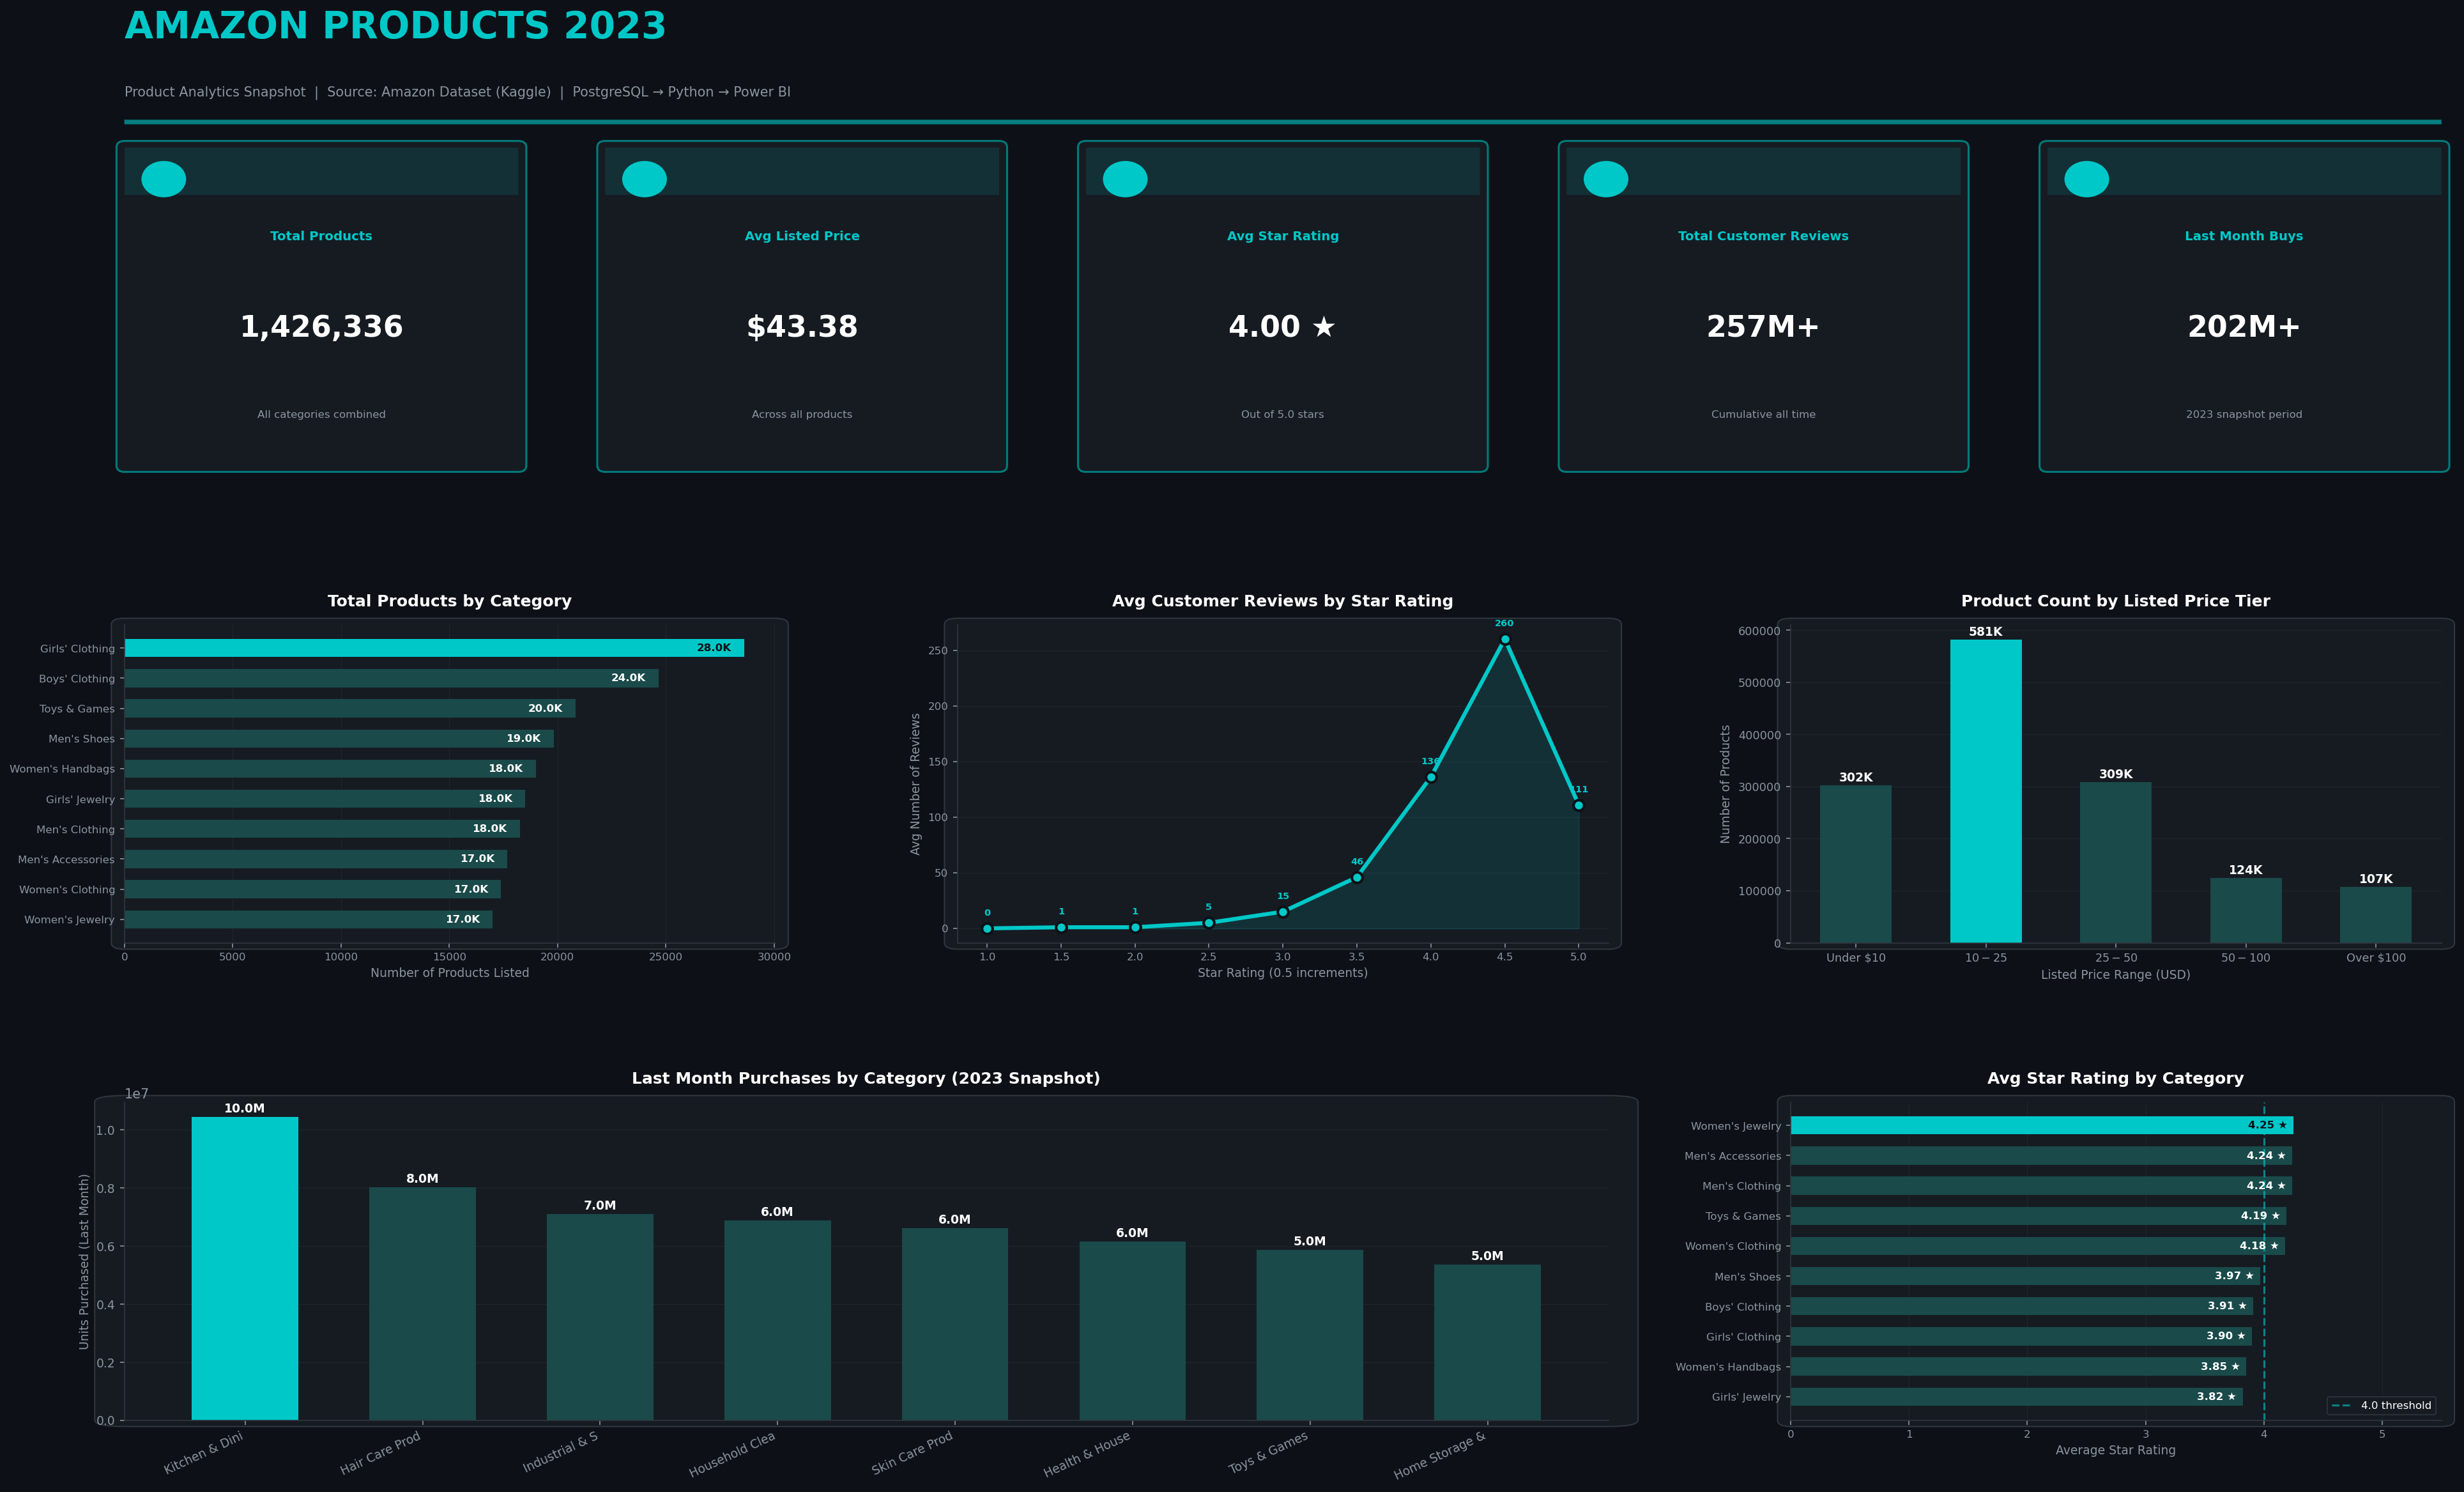Click the Over $100 bar showing 107K
Screen dimensions: 2464x1492
pyautogui.click(x=2376, y=915)
